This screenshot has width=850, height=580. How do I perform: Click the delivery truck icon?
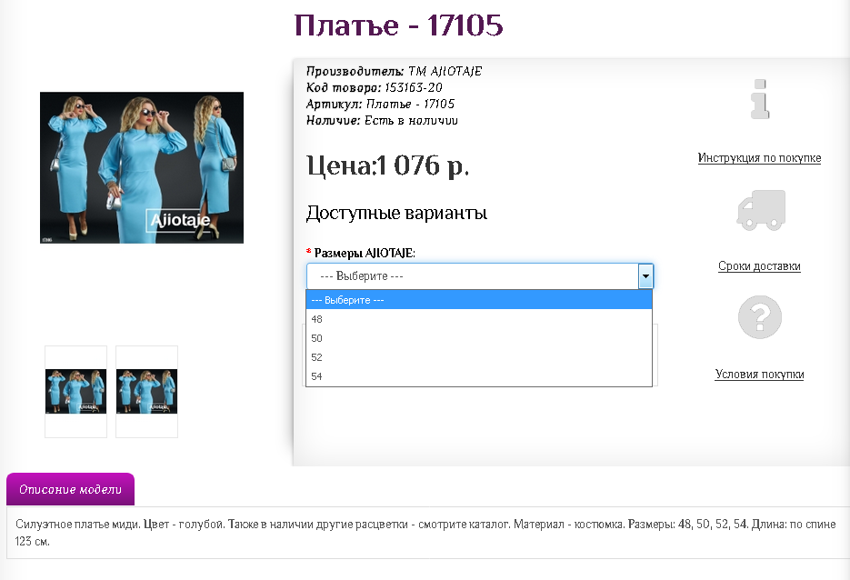(x=760, y=210)
